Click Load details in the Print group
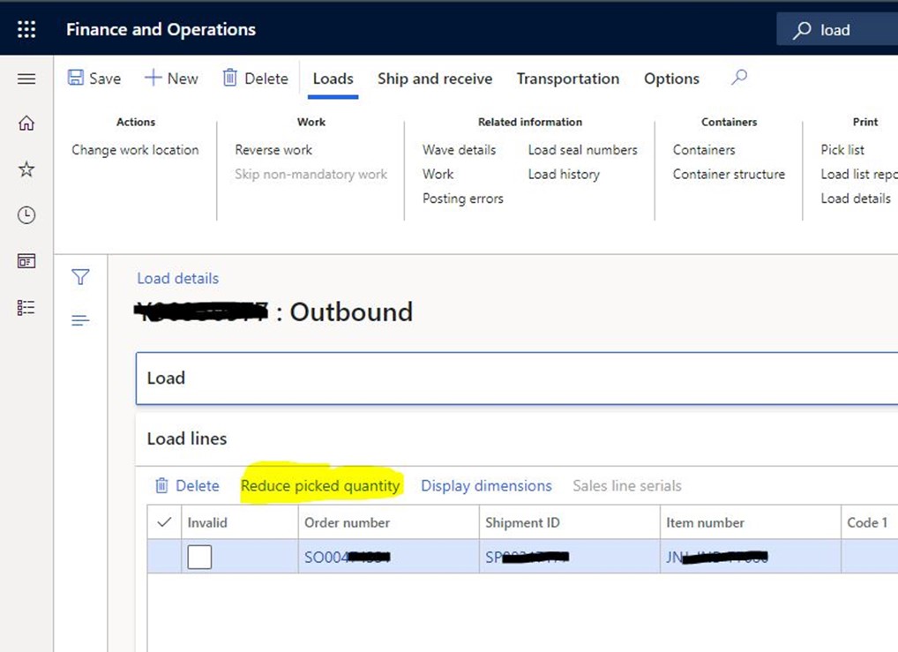898x652 pixels. point(856,199)
